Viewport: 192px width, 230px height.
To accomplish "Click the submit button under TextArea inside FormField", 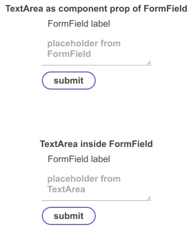I will point(69,216).
